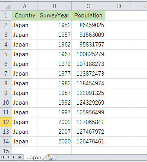147x162 pixels.
Task: Click previous sheet navigation arrow
Action: coord(8,157)
